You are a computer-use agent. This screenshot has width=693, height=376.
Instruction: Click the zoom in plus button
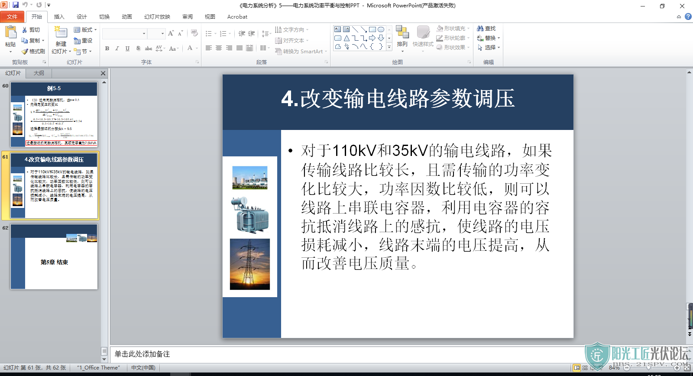pyautogui.click(x=677, y=368)
